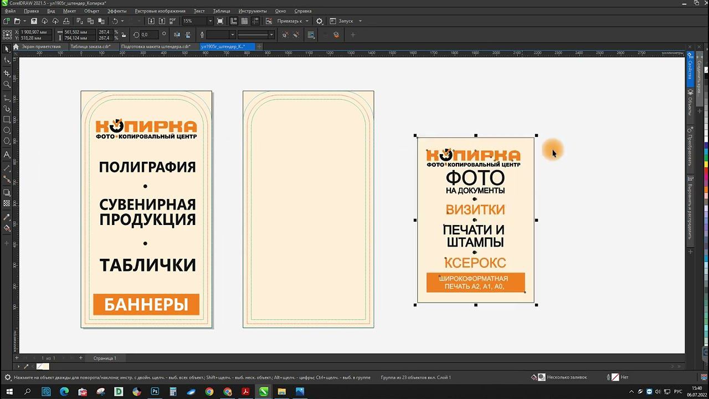The width and height of the screenshot is (709, 399).
Task: Open the Правка menu
Action: coord(32,11)
